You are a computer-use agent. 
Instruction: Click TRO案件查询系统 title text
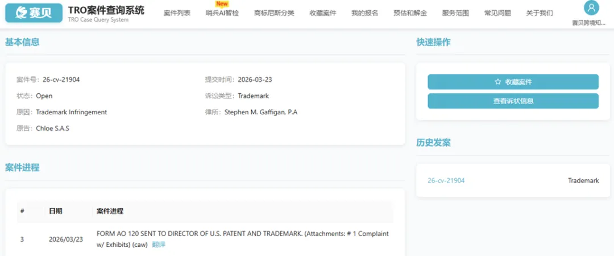(106, 10)
